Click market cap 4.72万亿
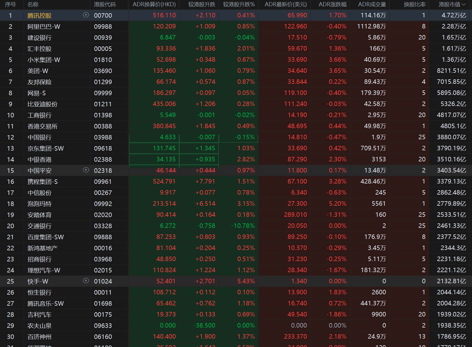The width and height of the screenshot is (472, 347). pos(454,15)
